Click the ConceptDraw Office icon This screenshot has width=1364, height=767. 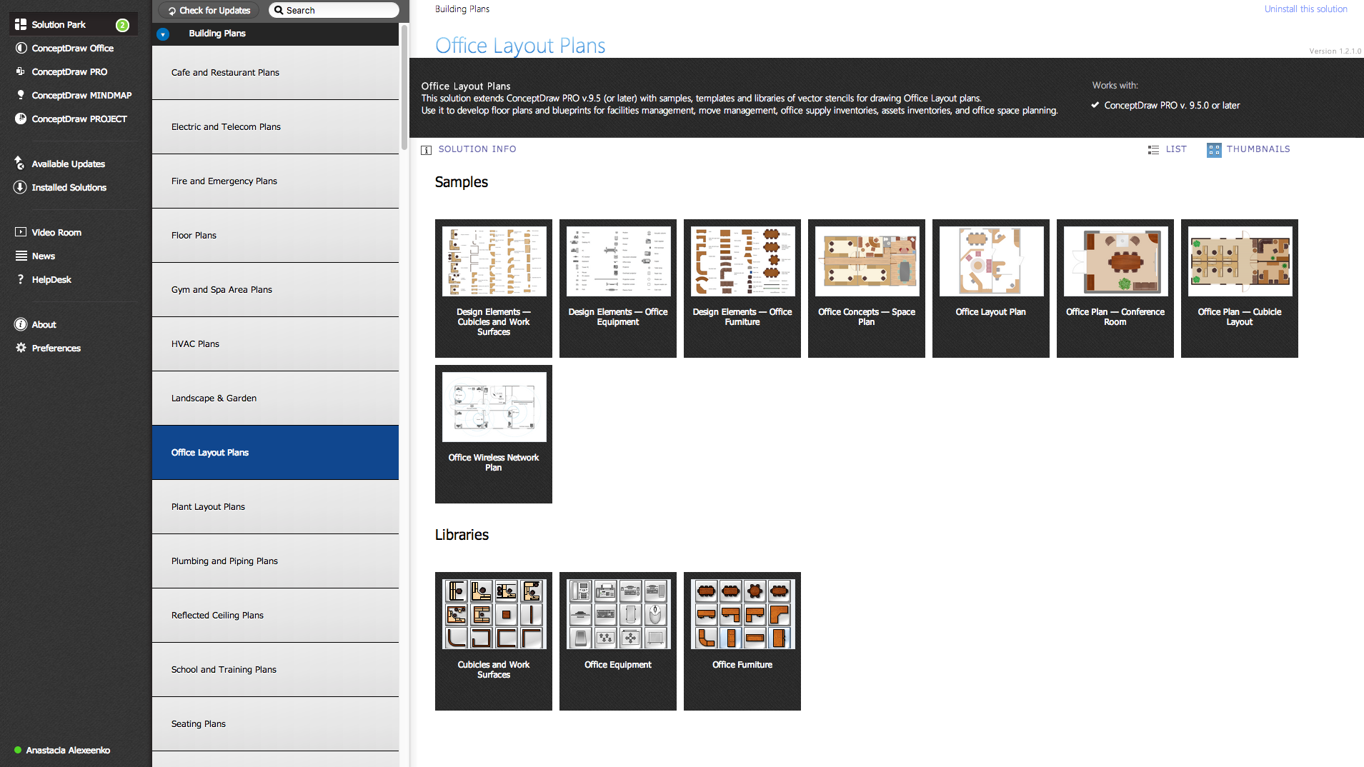tap(21, 48)
